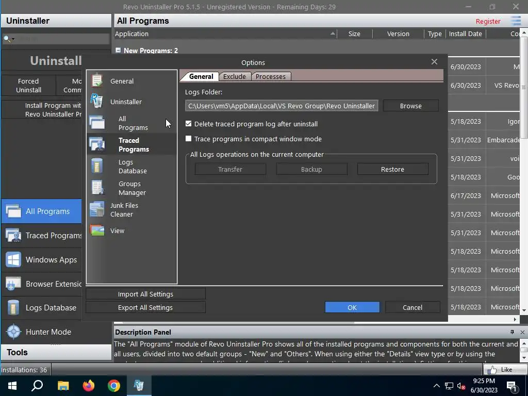Launch Chrome from taskbar
Viewport: 528px width, 396px height.
click(114, 386)
